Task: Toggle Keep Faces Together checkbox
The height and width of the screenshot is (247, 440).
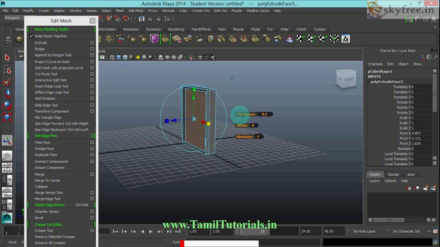Action: 31,36
